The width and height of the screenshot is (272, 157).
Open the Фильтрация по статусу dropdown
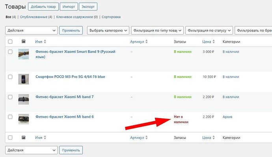[x=209, y=30]
